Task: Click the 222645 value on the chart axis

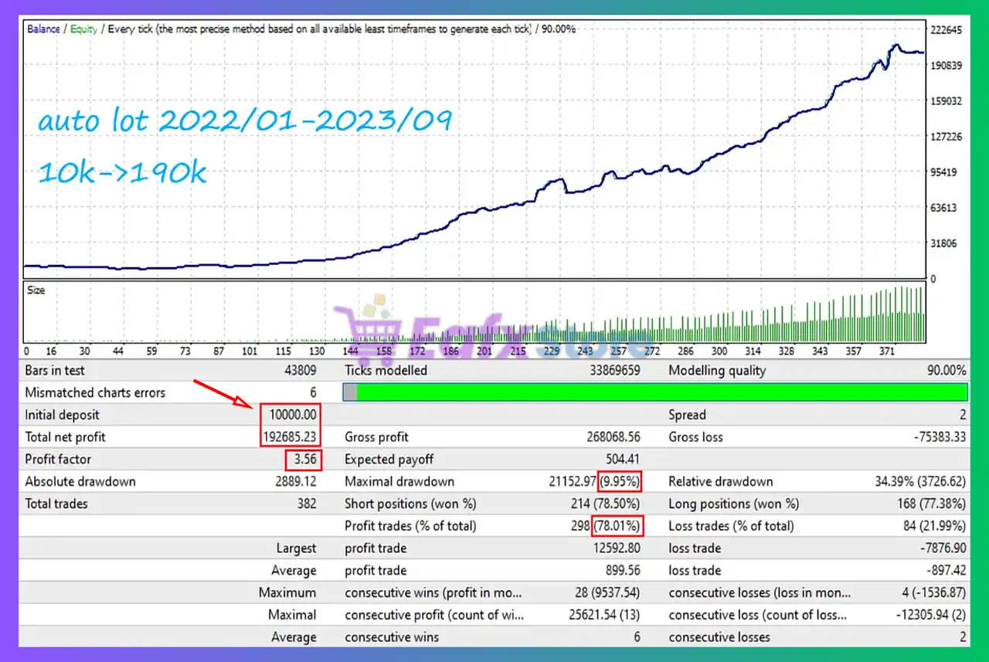Action: (x=946, y=30)
